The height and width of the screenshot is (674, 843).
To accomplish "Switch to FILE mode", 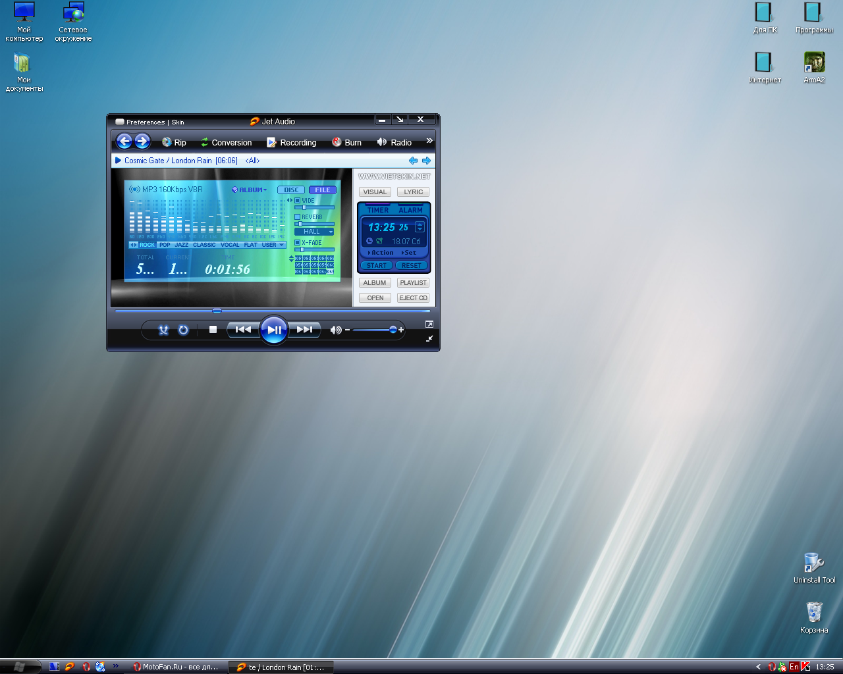I will click(323, 190).
